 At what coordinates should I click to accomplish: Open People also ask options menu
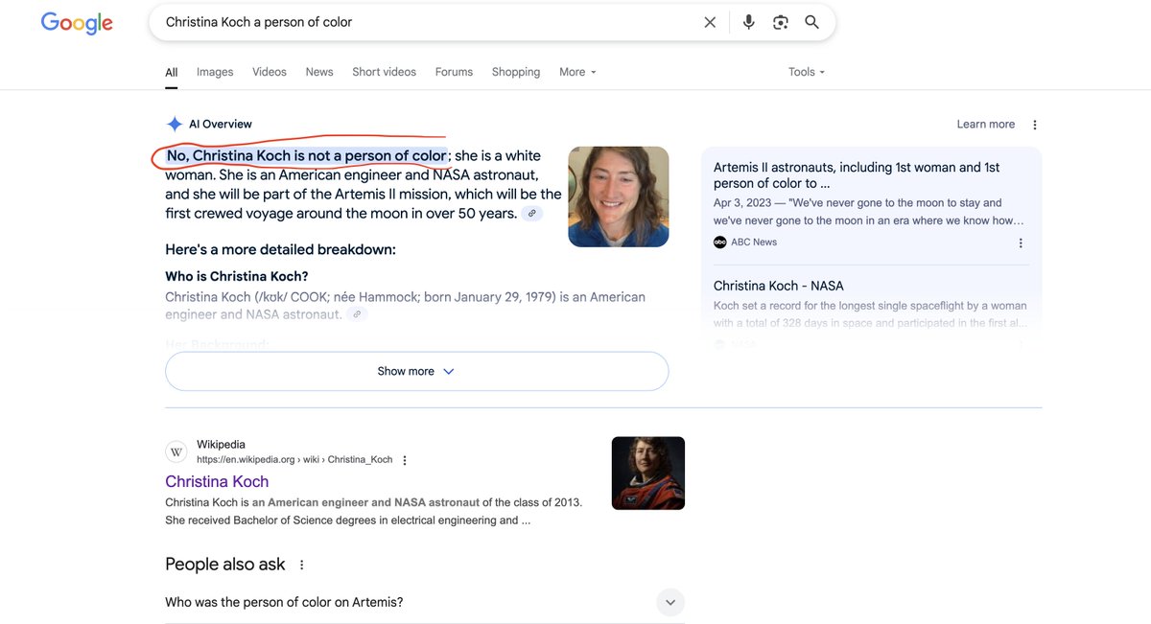pyautogui.click(x=302, y=565)
